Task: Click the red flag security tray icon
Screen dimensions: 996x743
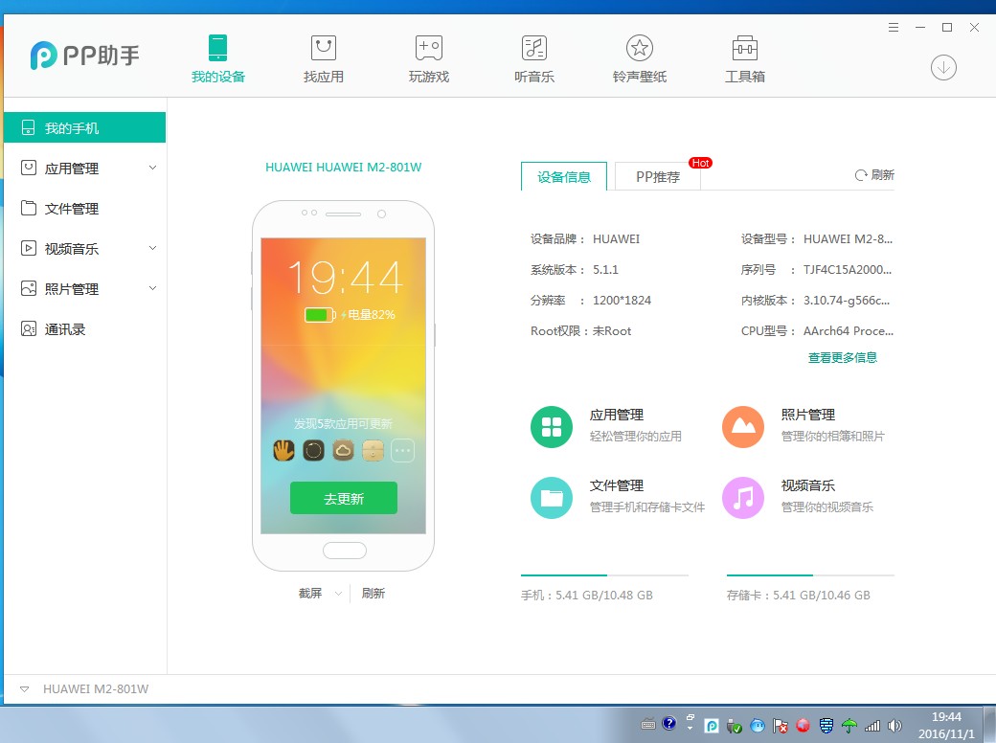Action: [x=780, y=726]
